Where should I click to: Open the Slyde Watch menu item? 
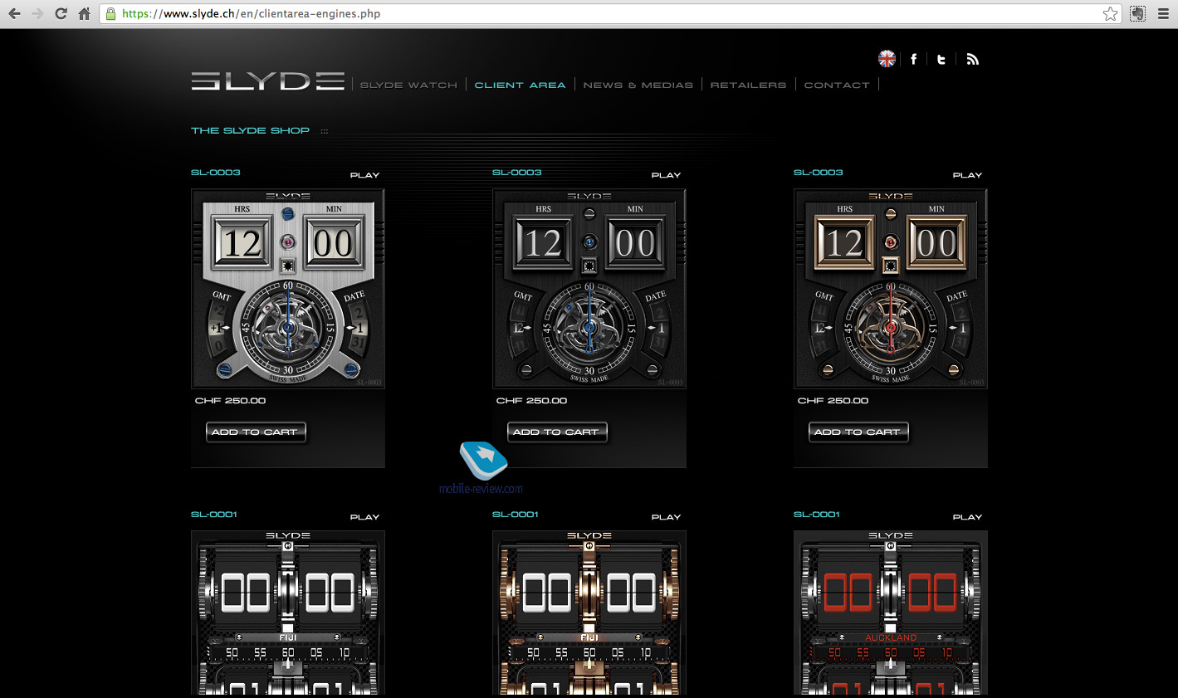pos(408,85)
